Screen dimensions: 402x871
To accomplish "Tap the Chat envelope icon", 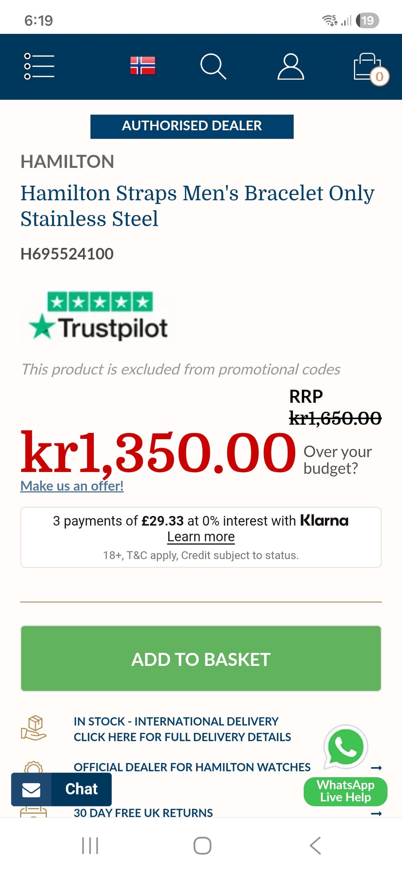I will pos(31,790).
